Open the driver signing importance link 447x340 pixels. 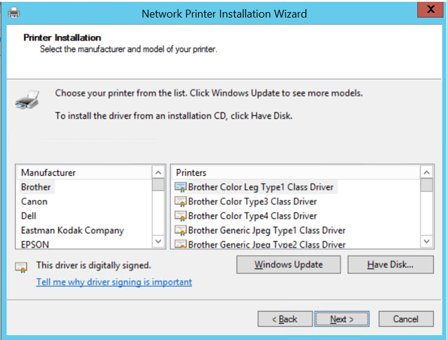pos(114,282)
